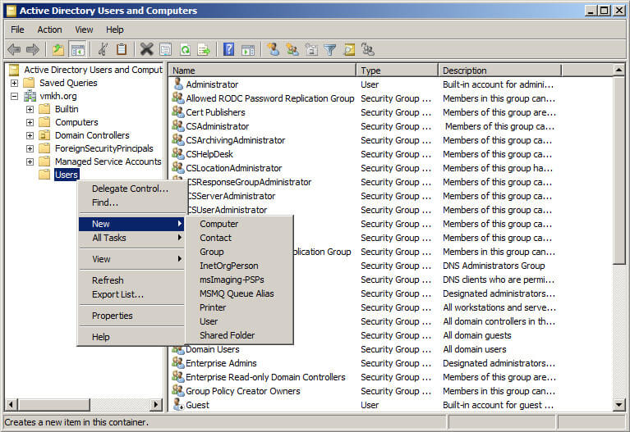Choose Help from the context menu
This screenshot has height=432, width=630.
pyautogui.click(x=131, y=337)
